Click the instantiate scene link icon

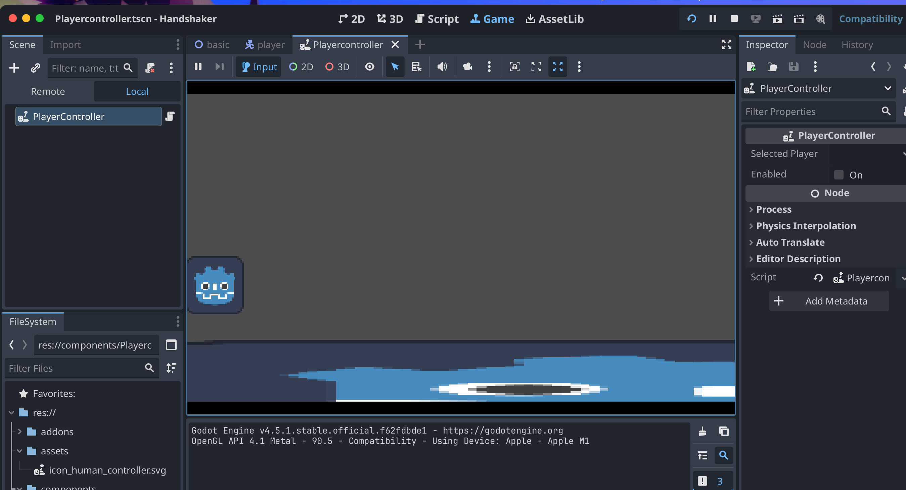click(36, 68)
